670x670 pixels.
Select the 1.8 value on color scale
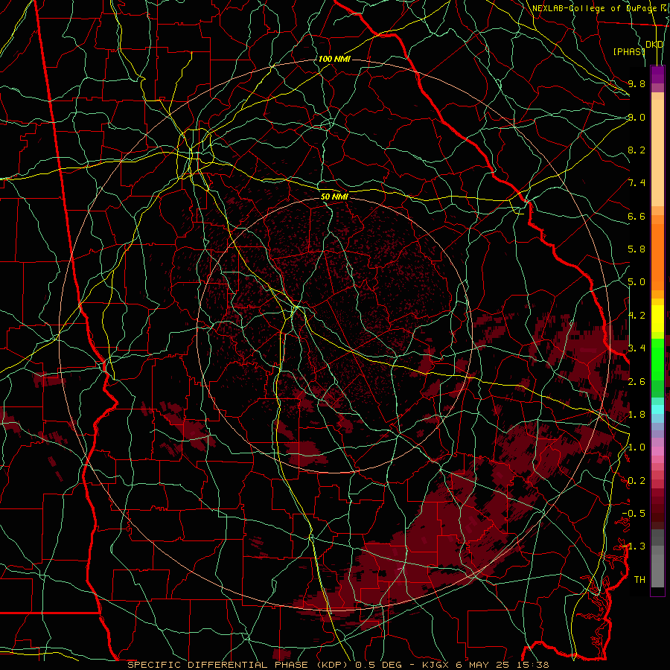coord(636,415)
